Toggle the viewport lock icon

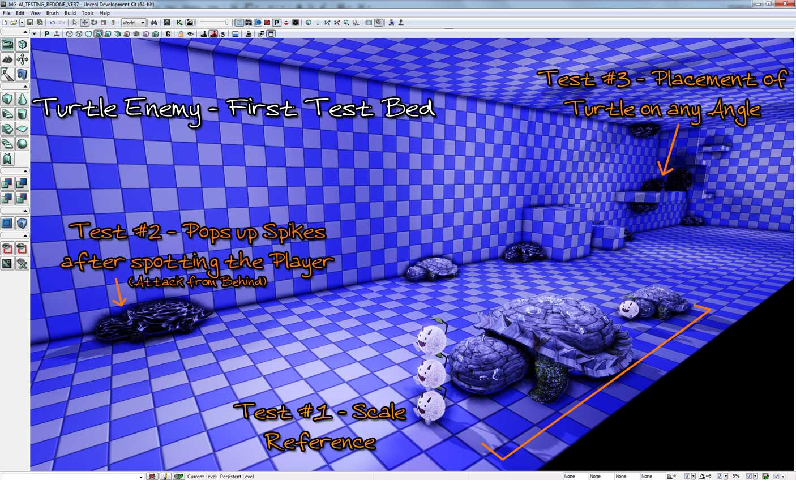(181, 34)
